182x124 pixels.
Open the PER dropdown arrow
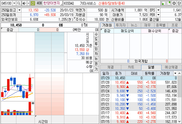158,15
